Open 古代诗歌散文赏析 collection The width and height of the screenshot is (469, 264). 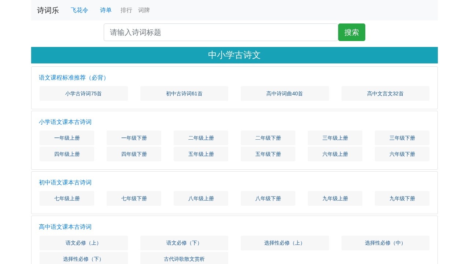pos(184,259)
